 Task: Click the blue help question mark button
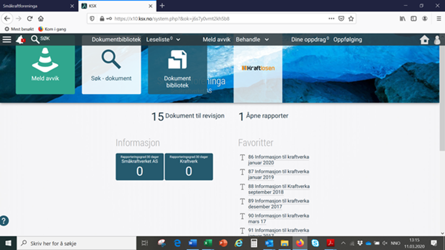4,221
